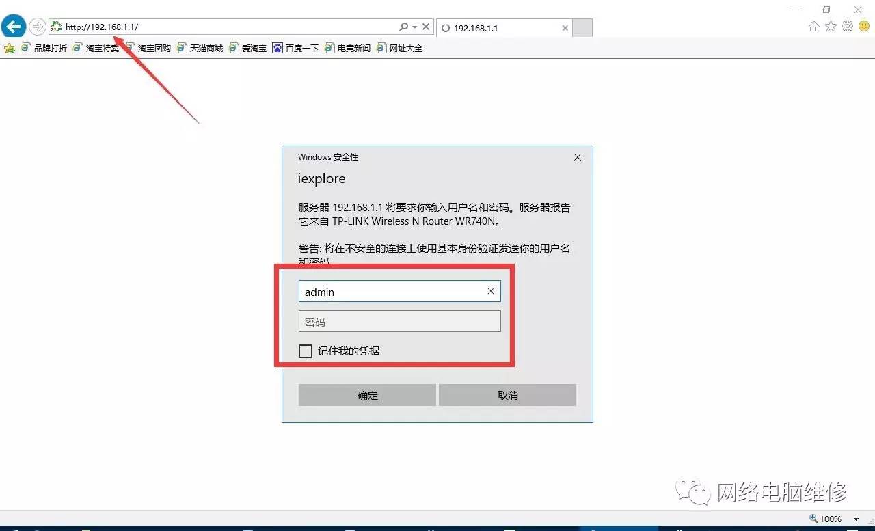Image resolution: width=875 pixels, height=531 pixels.
Task: Clear the admin username with the X
Action: [490, 291]
